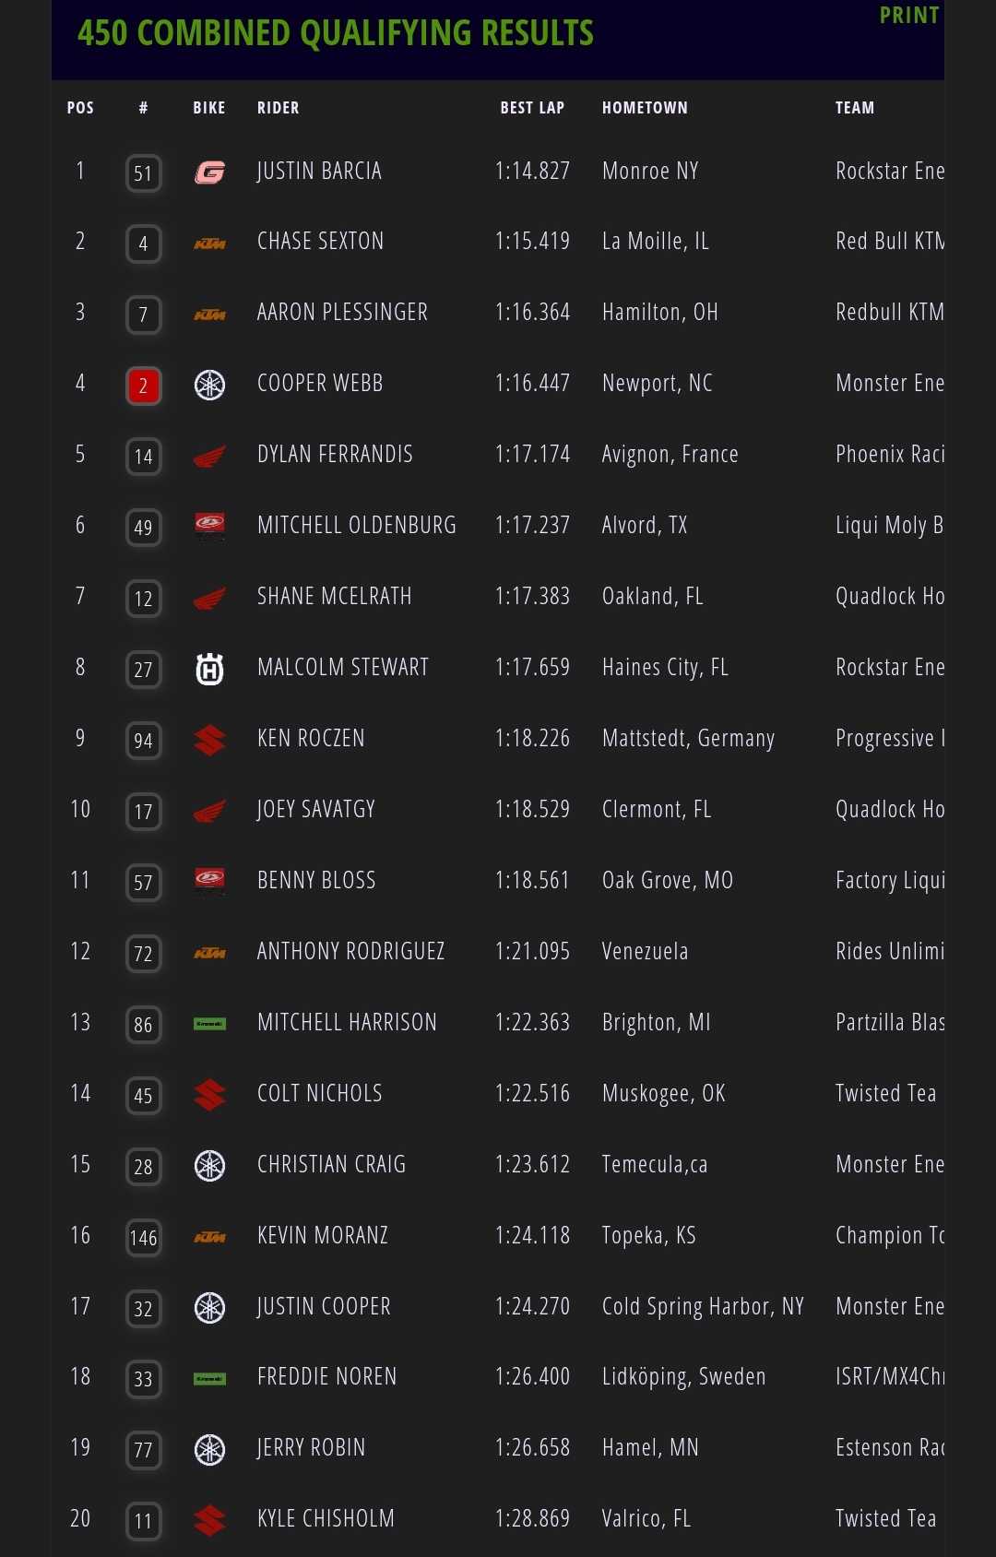Screen dimensions: 996x1557
Task: Click the PRINT link
Action: click(908, 16)
